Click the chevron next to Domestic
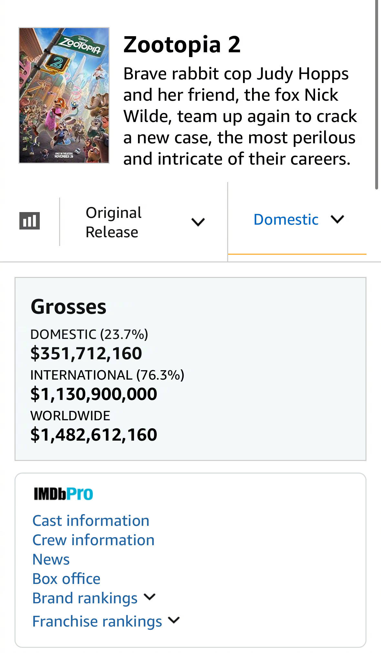Viewport: 381px width, 653px height. [337, 219]
